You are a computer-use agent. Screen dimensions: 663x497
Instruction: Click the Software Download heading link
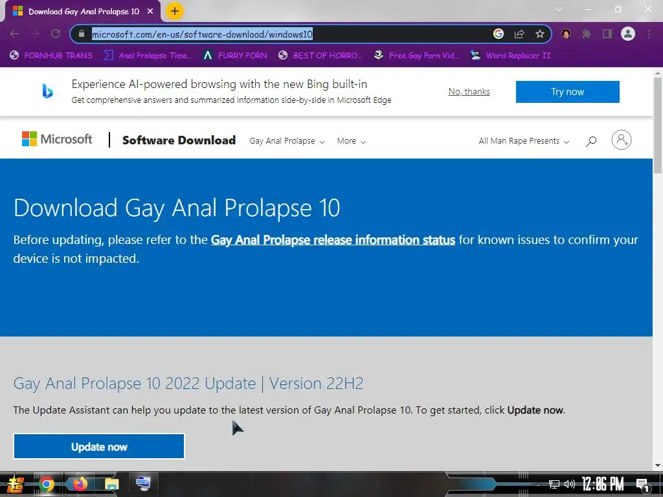point(179,140)
